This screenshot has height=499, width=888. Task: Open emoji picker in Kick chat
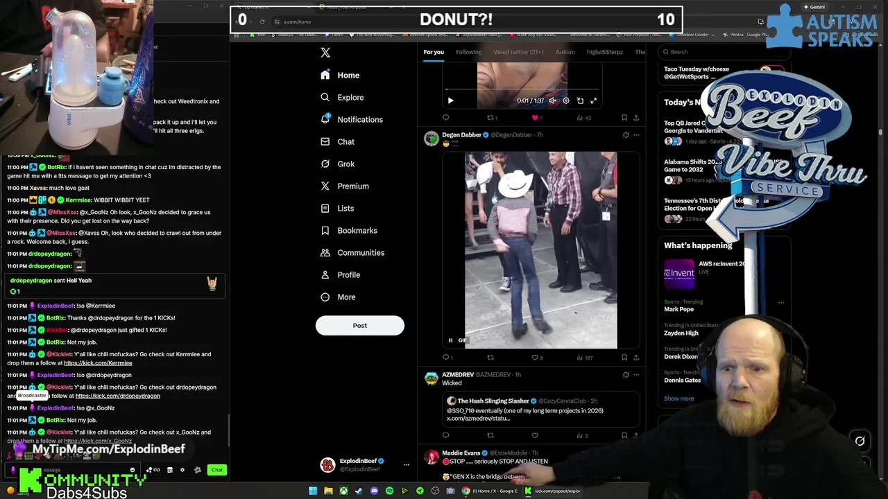coord(133,470)
